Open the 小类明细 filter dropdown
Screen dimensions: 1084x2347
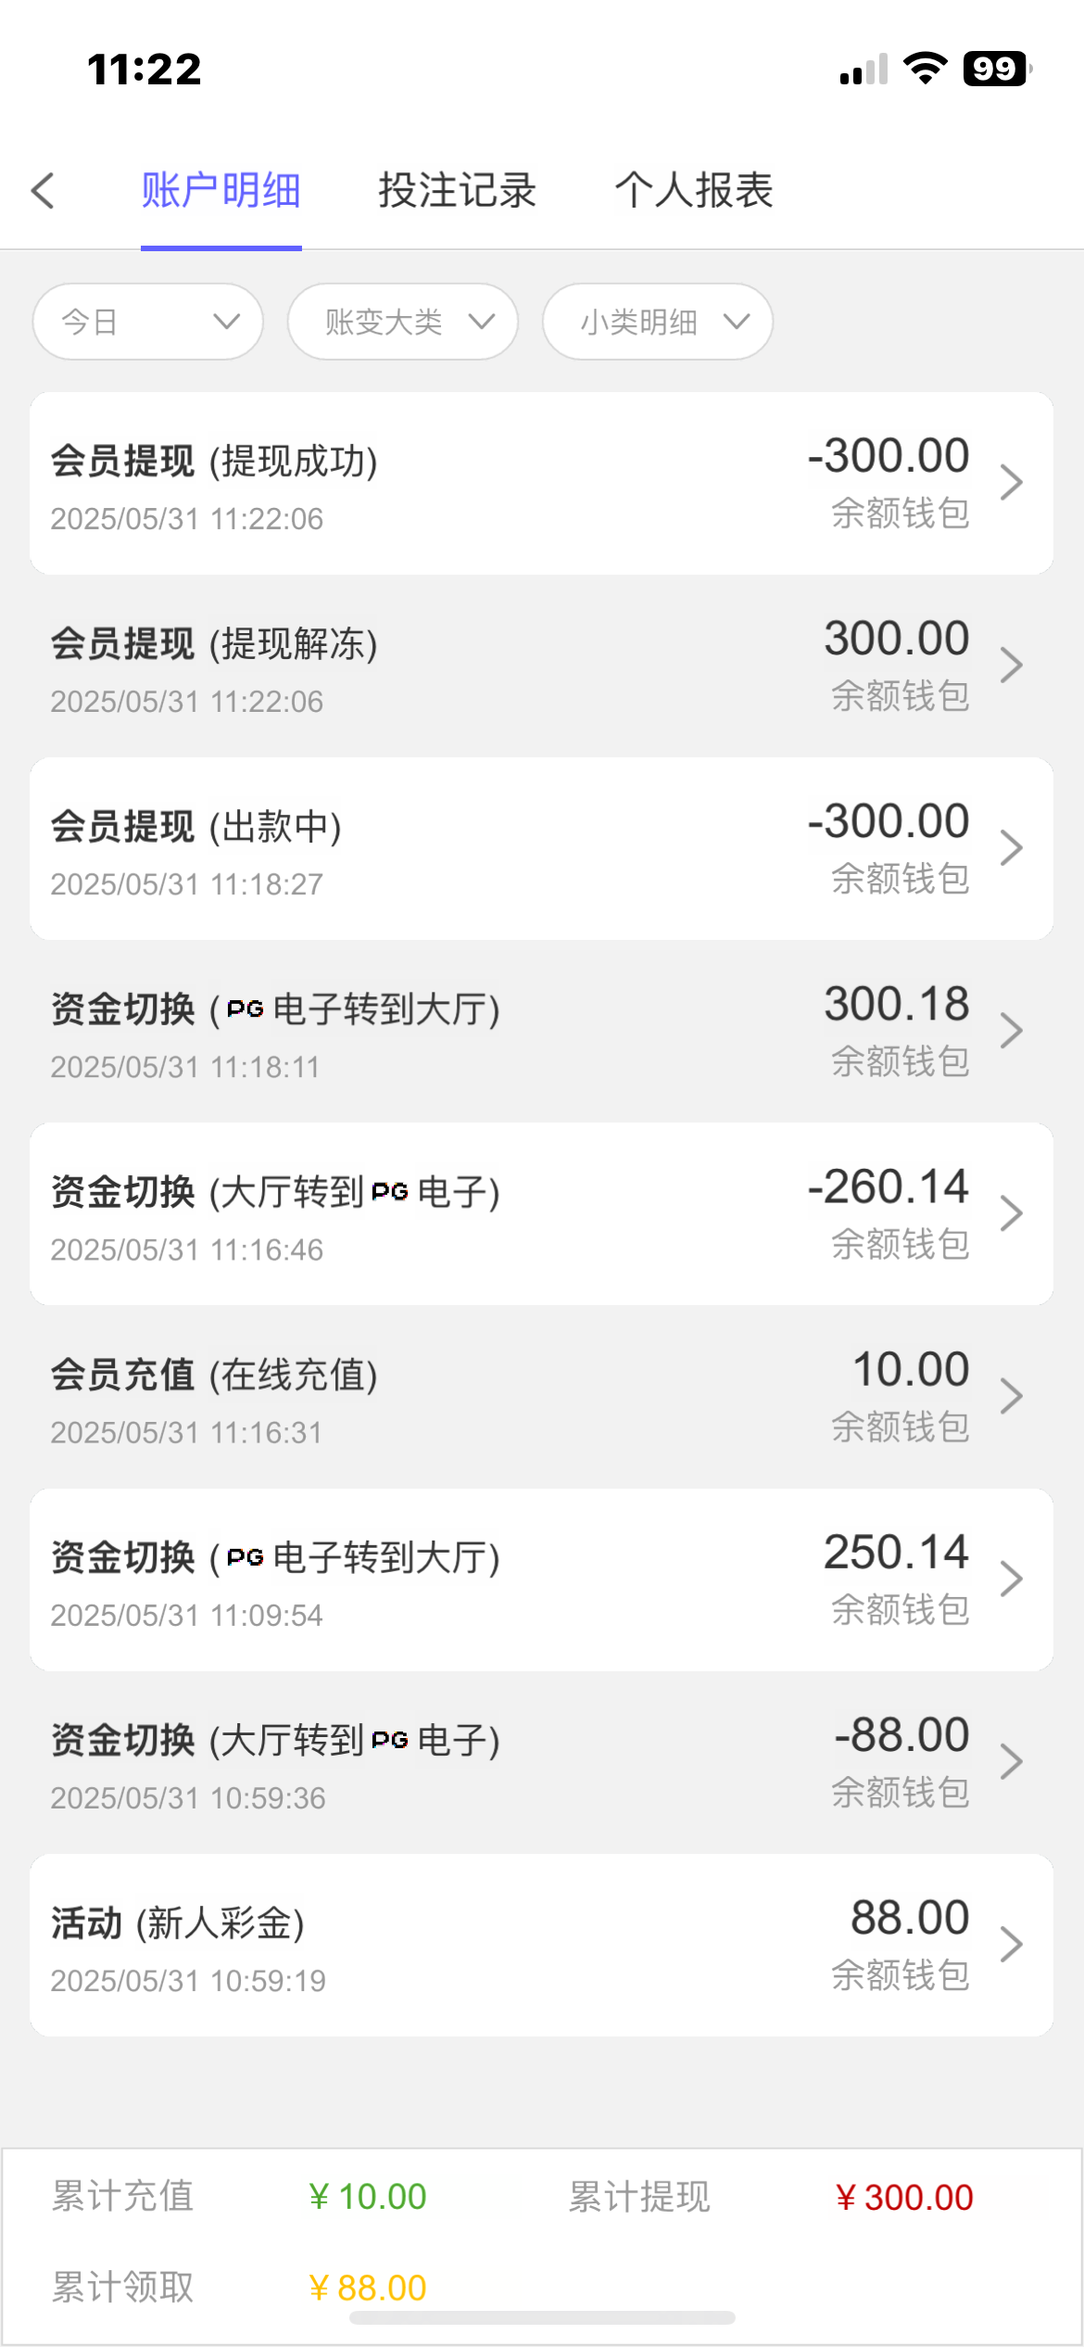657,322
